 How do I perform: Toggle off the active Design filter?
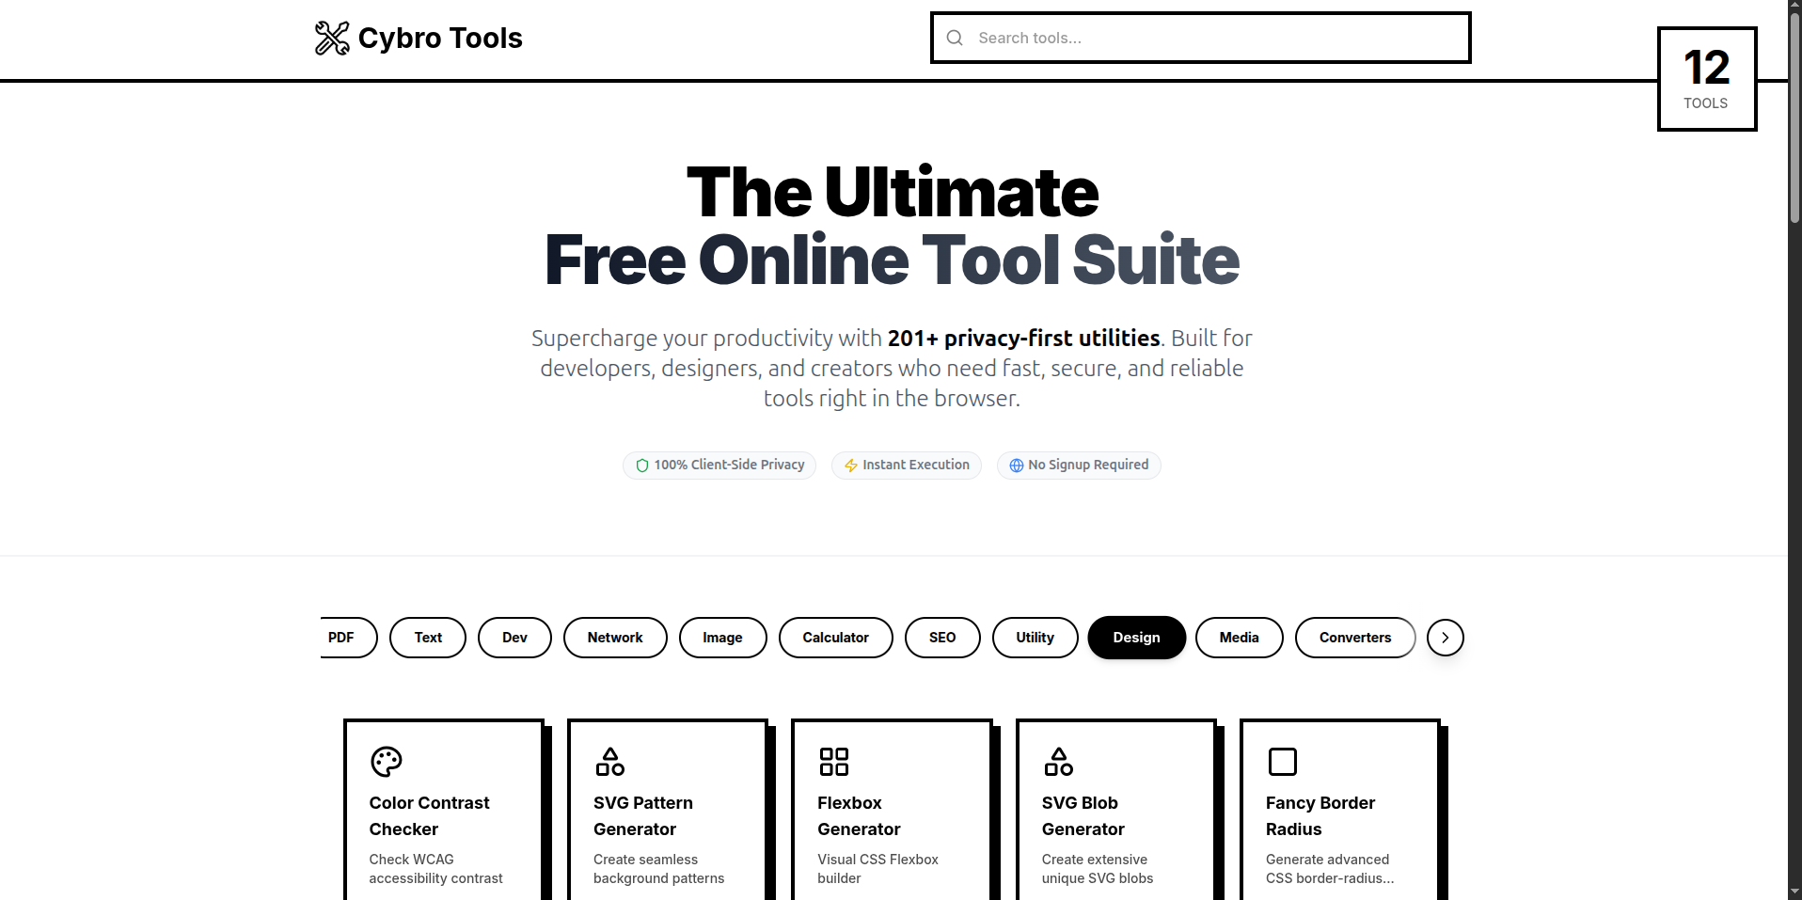point(1136,637)
